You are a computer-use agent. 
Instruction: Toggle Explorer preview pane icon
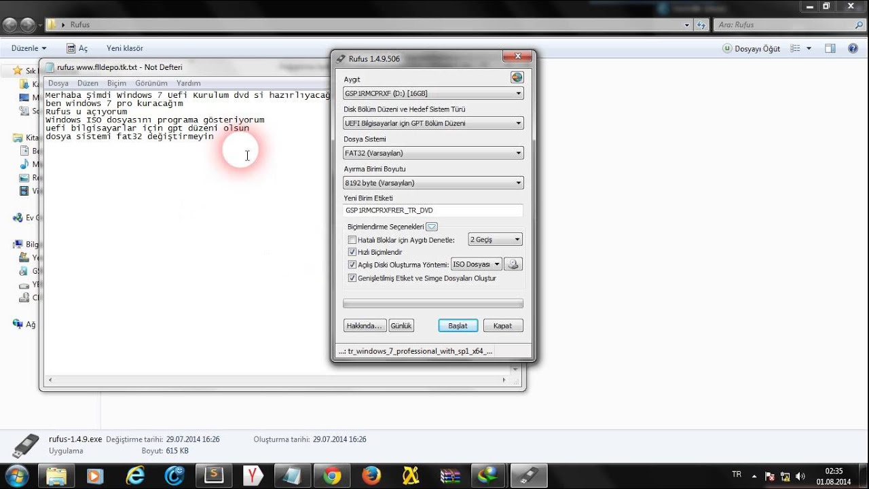tap(830, 48)
